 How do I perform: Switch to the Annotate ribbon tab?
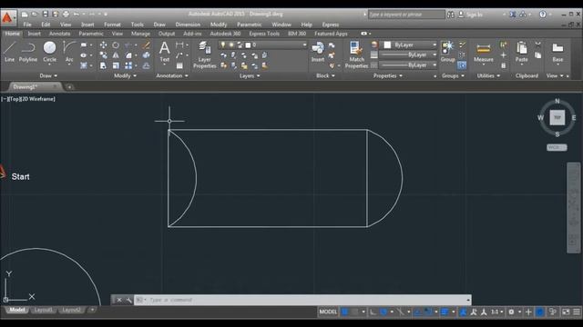coord(59,34)
